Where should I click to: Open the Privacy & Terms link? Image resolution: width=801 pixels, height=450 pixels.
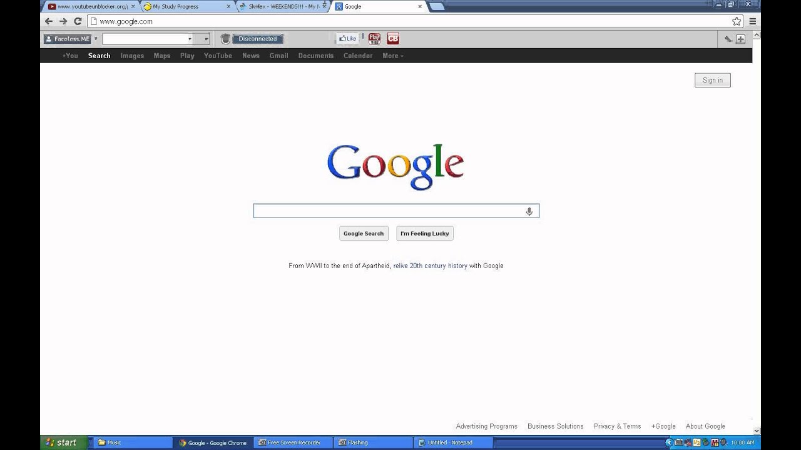pyautogui.click(x=617, y=426)
